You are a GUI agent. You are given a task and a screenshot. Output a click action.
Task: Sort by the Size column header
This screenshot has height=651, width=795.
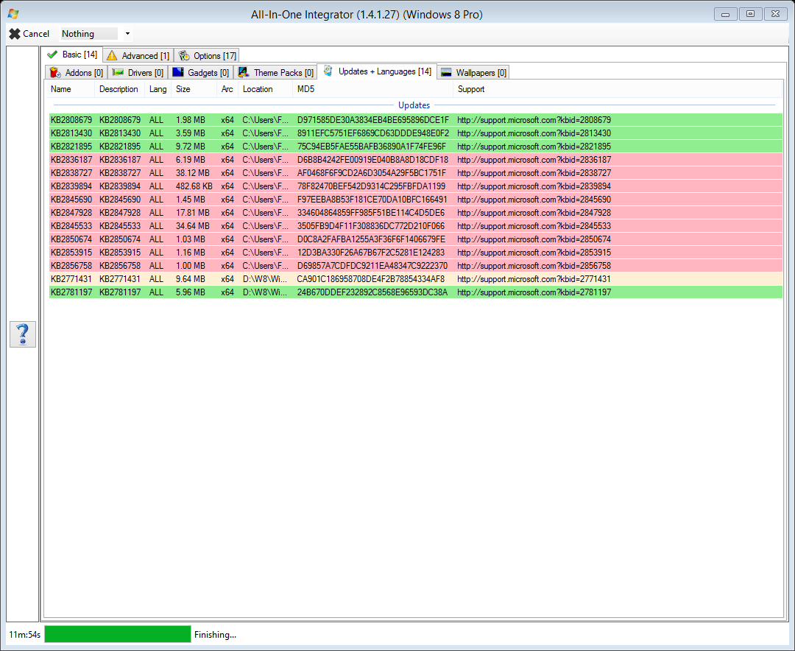(194, 89)
